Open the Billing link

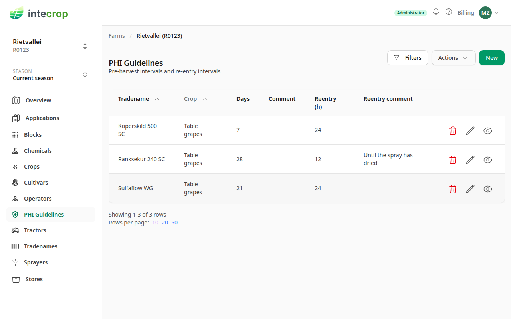465,13
